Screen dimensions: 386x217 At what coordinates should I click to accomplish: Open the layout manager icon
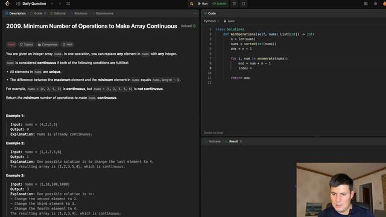(x=366, y=4)
